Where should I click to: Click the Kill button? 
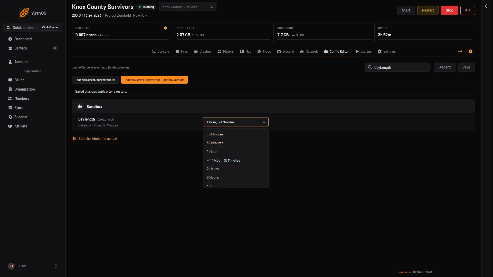[x=468, y=10]
